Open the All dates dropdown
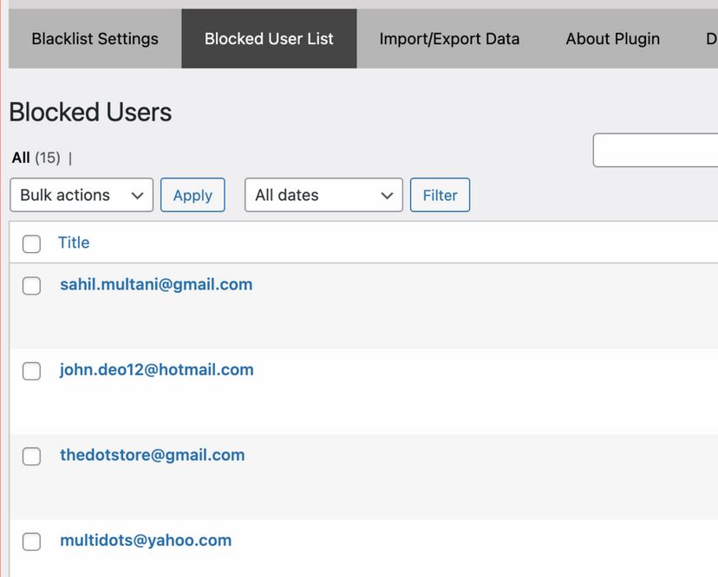The height and width of the screenshot is (577, 718). click(x=323, y=195)
